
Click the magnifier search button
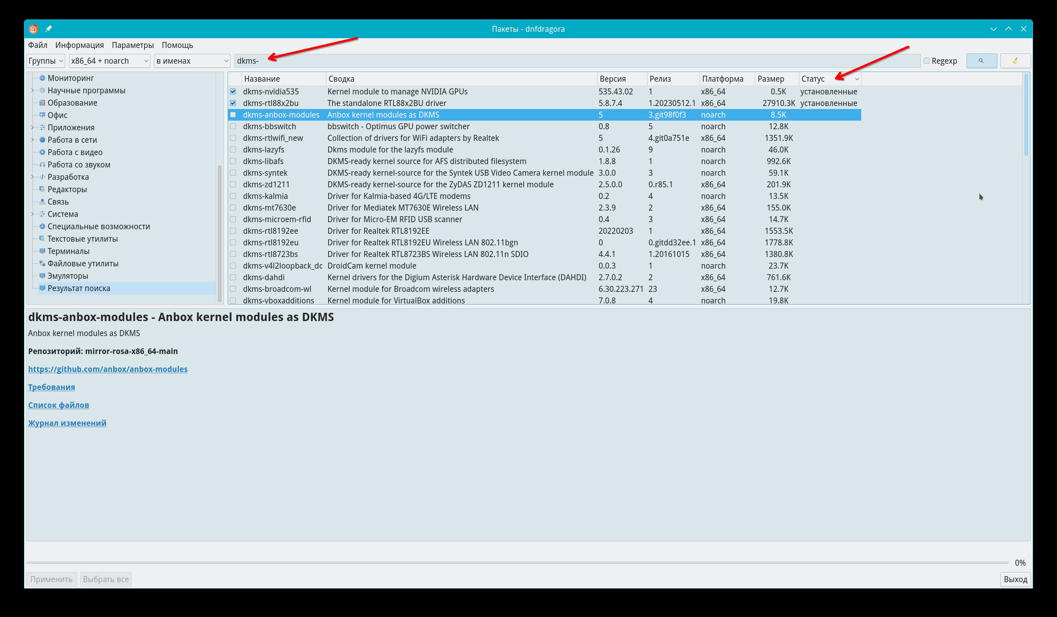(x=981, y=61)
